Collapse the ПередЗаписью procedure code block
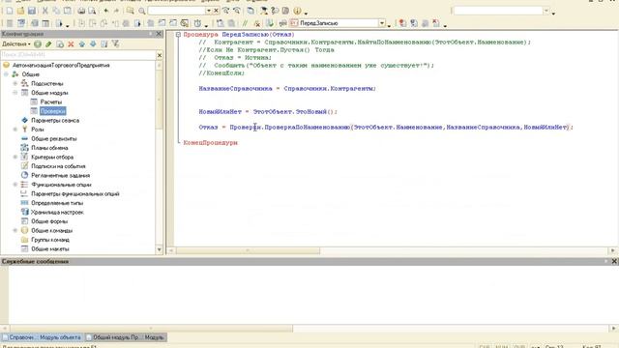This screenshot has height=348, width=619. point(178,35)
